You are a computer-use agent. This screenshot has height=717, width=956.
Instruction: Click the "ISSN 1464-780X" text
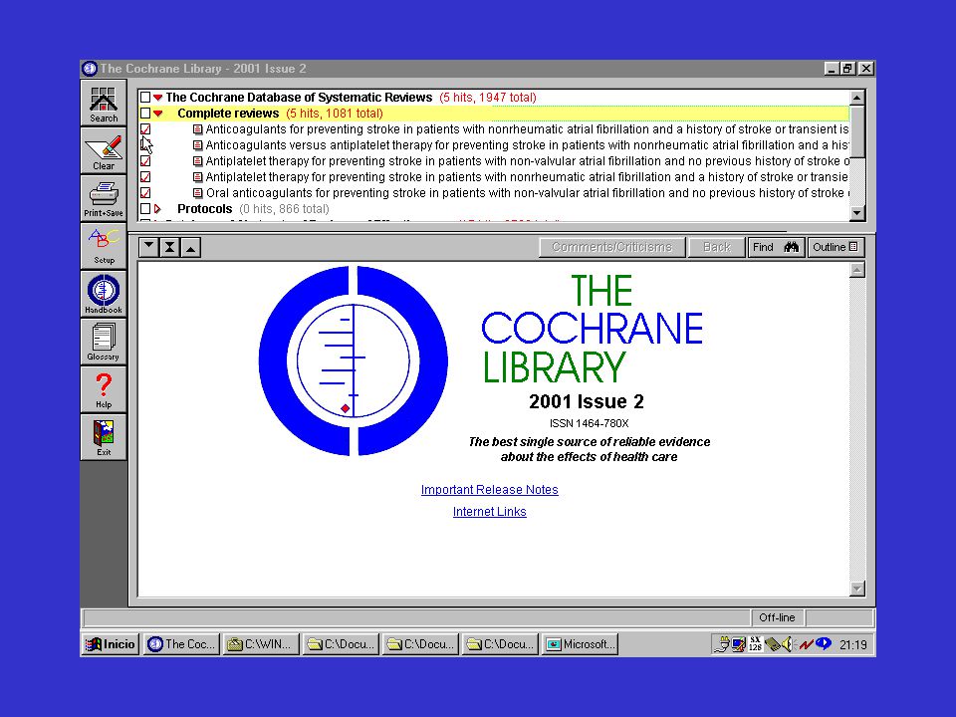589,423
